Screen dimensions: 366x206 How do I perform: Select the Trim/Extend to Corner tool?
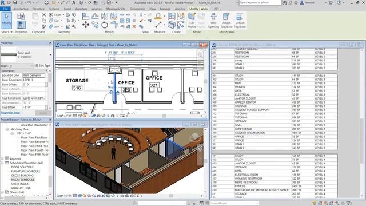114,25
